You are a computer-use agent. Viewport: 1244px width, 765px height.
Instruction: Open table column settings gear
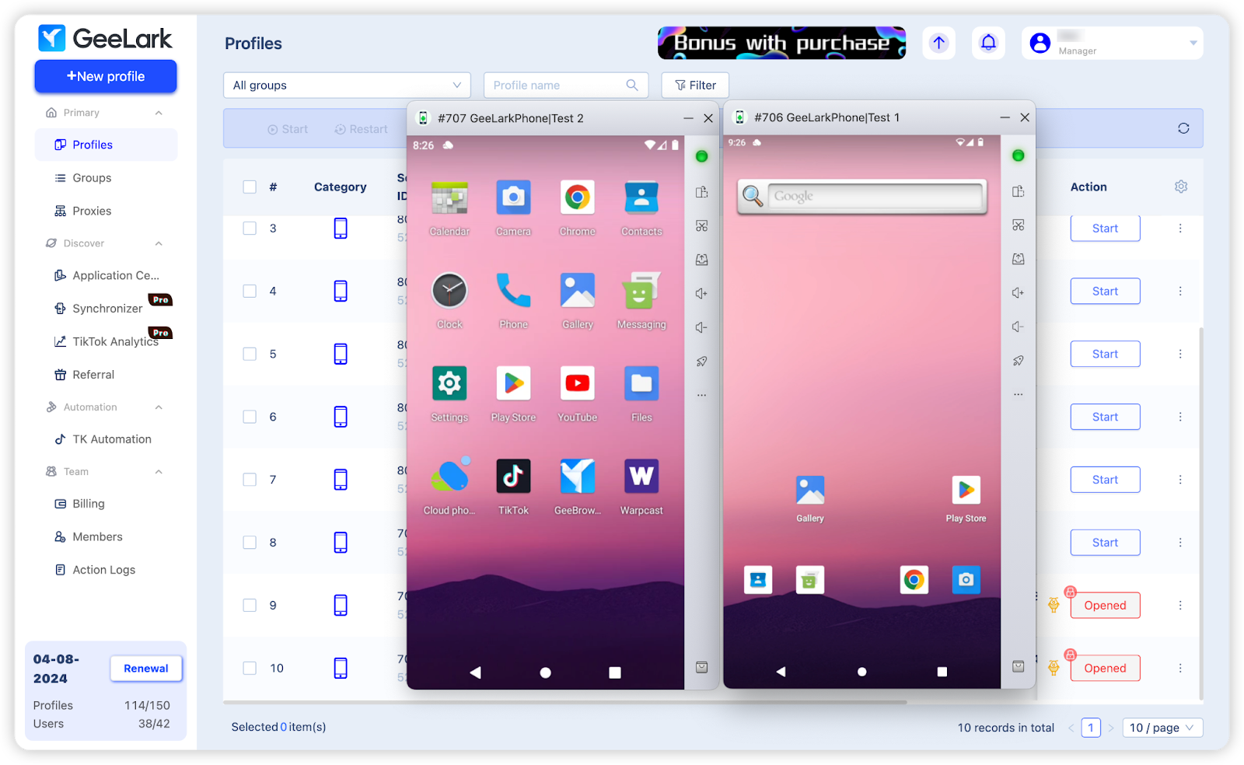[x=1181, y=187]
